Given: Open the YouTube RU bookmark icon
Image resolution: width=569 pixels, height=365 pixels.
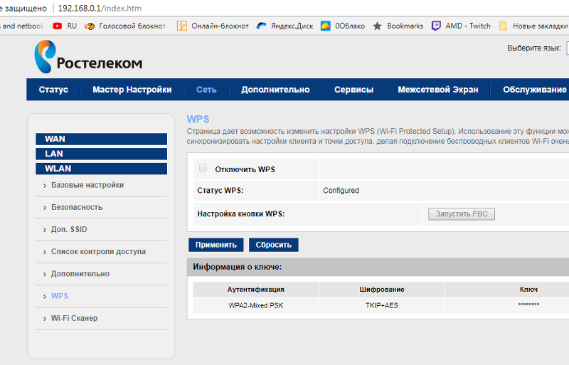Looking at the screenshot, I should pyautogui.click(x=58, y=26).
